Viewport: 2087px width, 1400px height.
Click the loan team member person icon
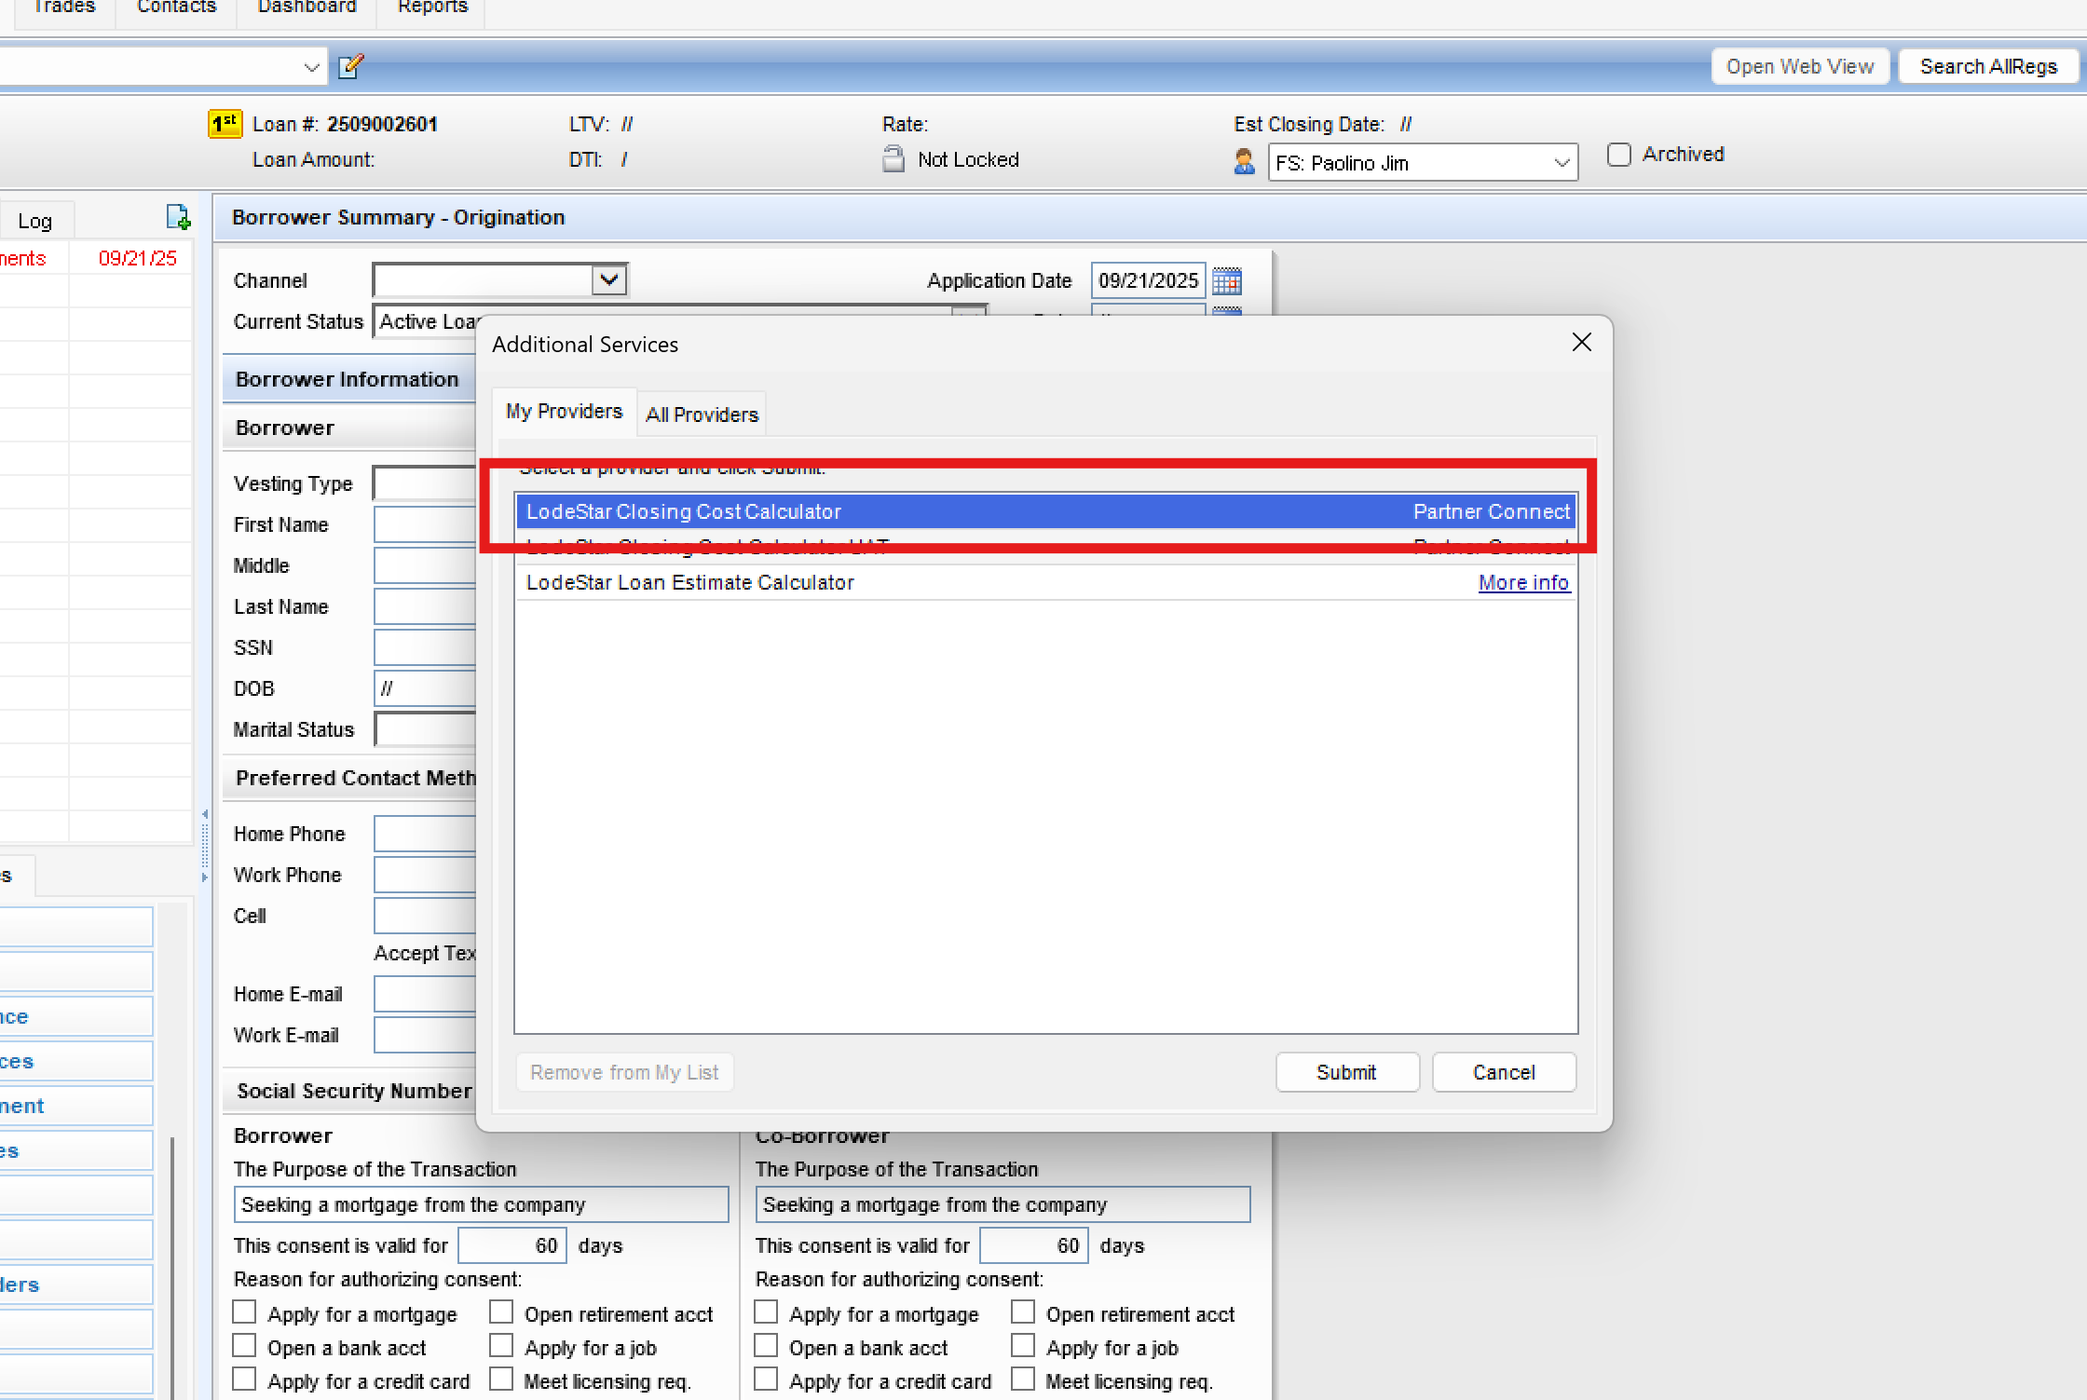pos(1244,162)
